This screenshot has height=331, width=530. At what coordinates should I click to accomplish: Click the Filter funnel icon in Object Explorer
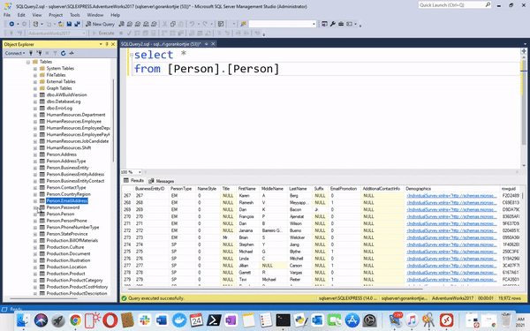coord(55,53)
